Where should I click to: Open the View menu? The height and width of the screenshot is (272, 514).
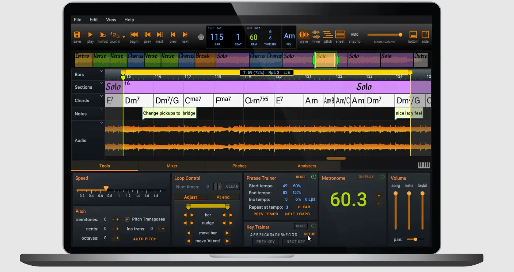pos(111,20)
